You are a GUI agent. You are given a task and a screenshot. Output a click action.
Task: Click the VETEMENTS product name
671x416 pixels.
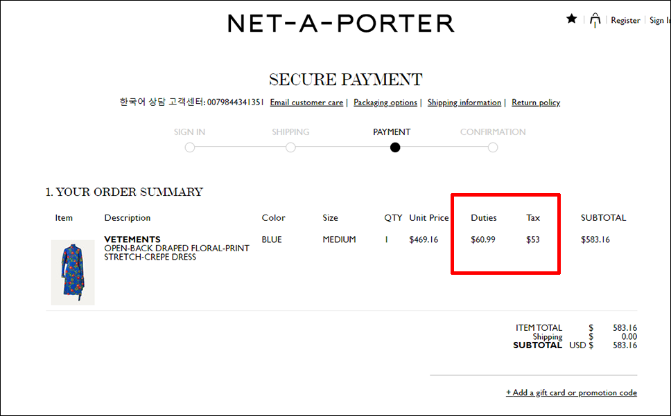(132, 239)
